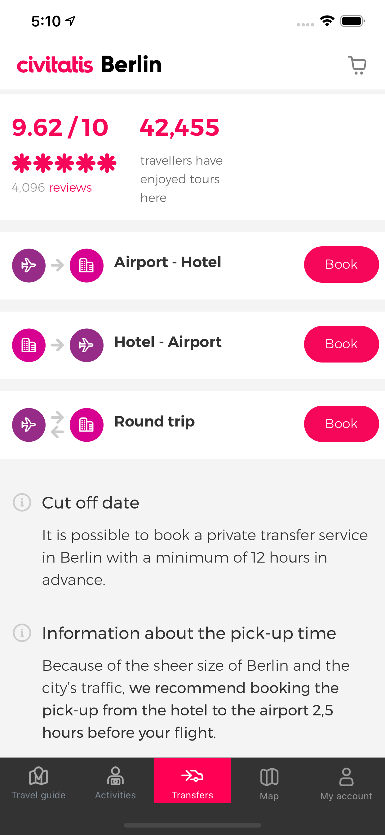Tap the location arrow in status bar

point(70,21)
